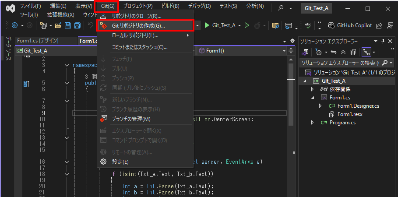Toggle the Solution Explorer auto-hide pin
The width and height of the screenshot is (398, 197).
383,41
